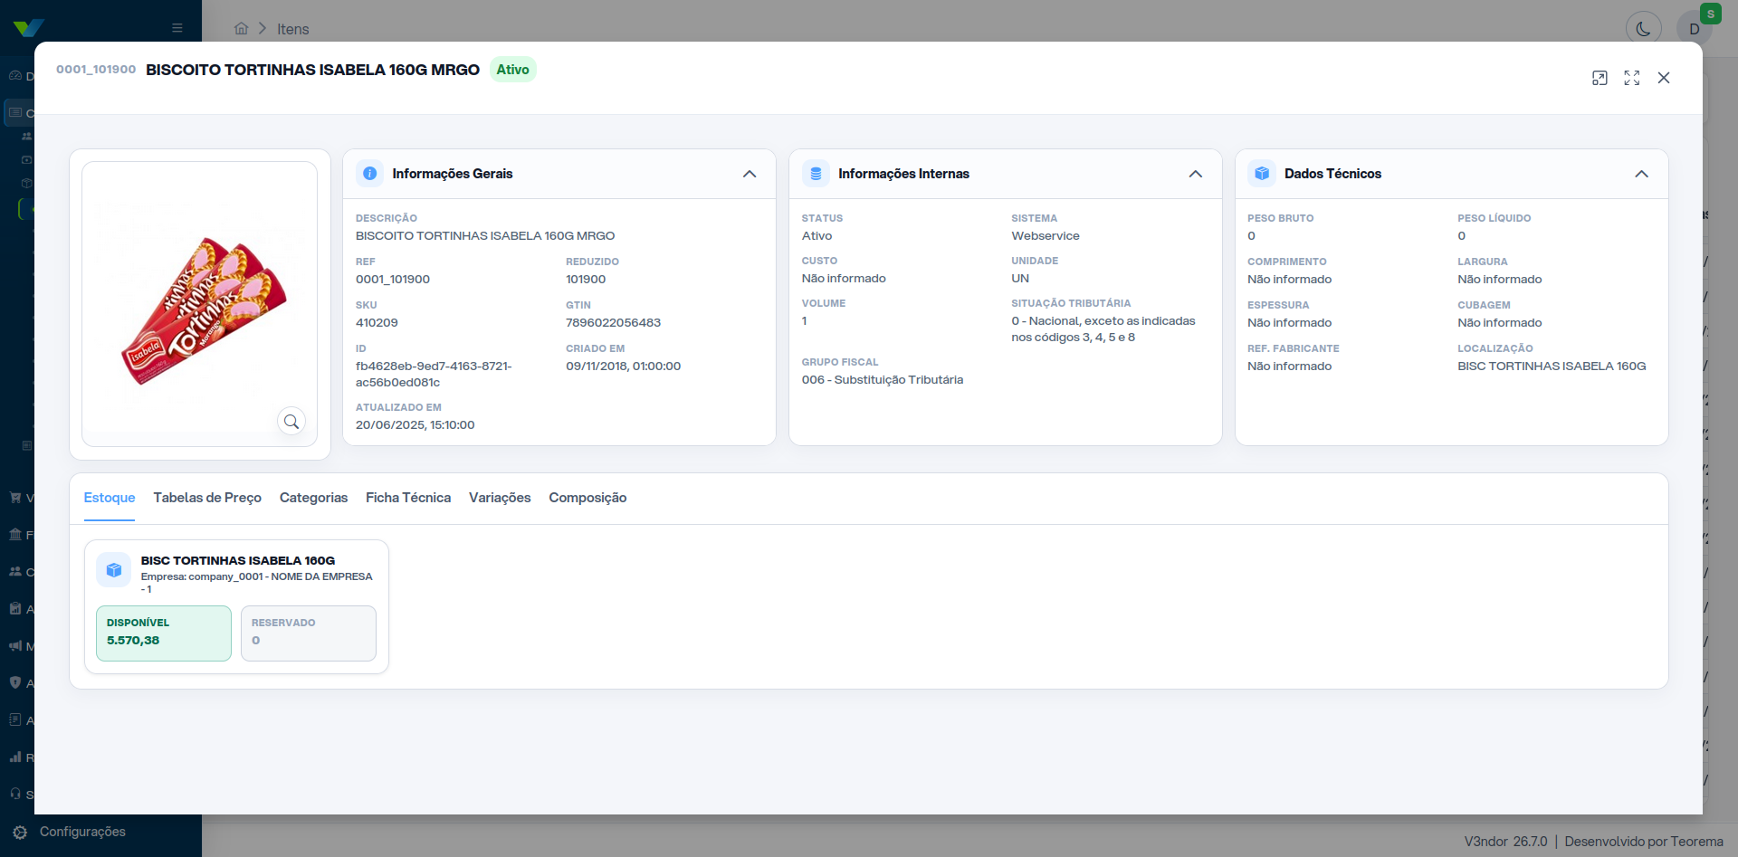Click the Atualizado Em date 20/06/2025

[415, 424]
